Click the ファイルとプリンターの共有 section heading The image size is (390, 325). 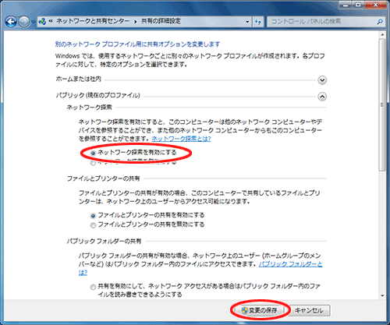point(104,178)
